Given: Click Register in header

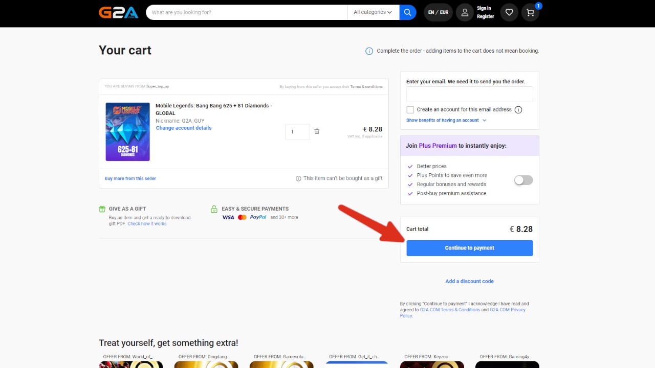Looking at the screenshot, I should click(485, 17).
